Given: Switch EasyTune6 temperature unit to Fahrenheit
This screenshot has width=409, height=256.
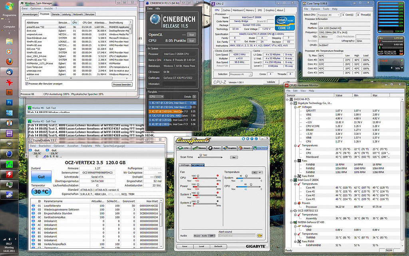Looking at the screenshot, I should tap(260, 172).
